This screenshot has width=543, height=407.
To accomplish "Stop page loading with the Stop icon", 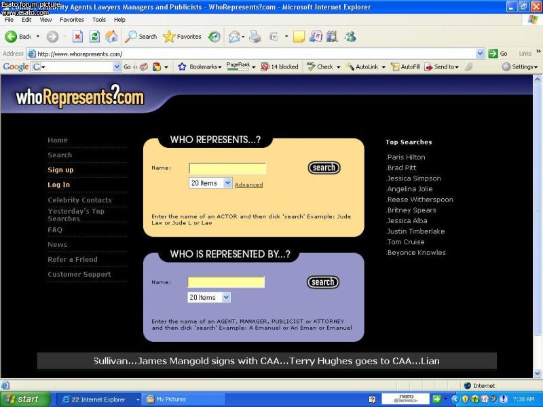I will pyautogui.click(x=77, y=37).
